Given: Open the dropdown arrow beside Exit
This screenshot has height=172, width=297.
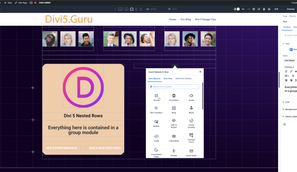Looking at the screenshot, I should (x=282, y=9).
